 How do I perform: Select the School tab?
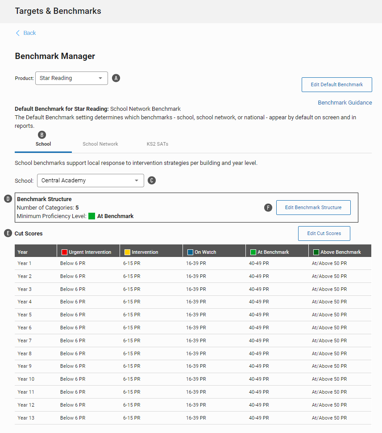click(43, 144)
